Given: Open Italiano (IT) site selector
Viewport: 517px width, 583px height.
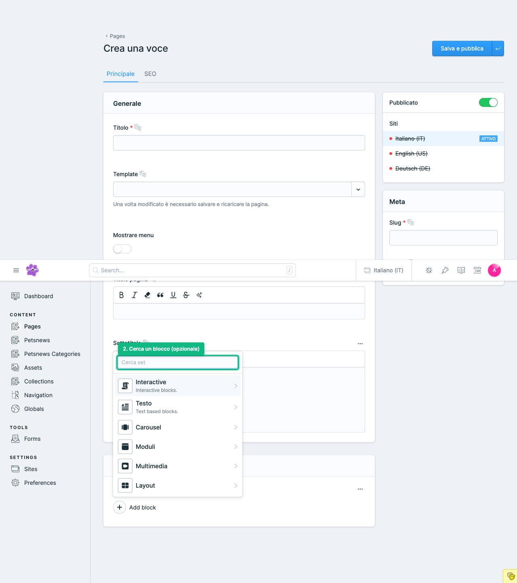Looking at the screenshot, I should pos(384,270).
